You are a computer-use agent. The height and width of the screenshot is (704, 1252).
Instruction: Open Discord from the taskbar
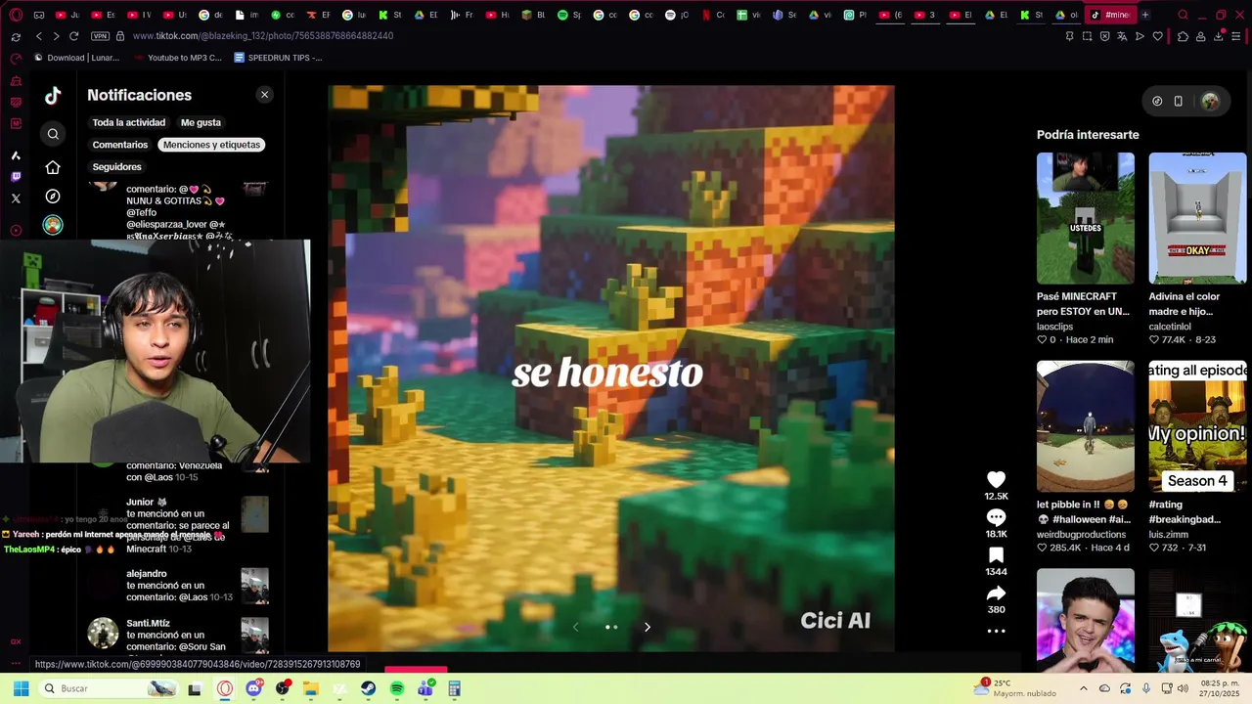tap(254, 688)
